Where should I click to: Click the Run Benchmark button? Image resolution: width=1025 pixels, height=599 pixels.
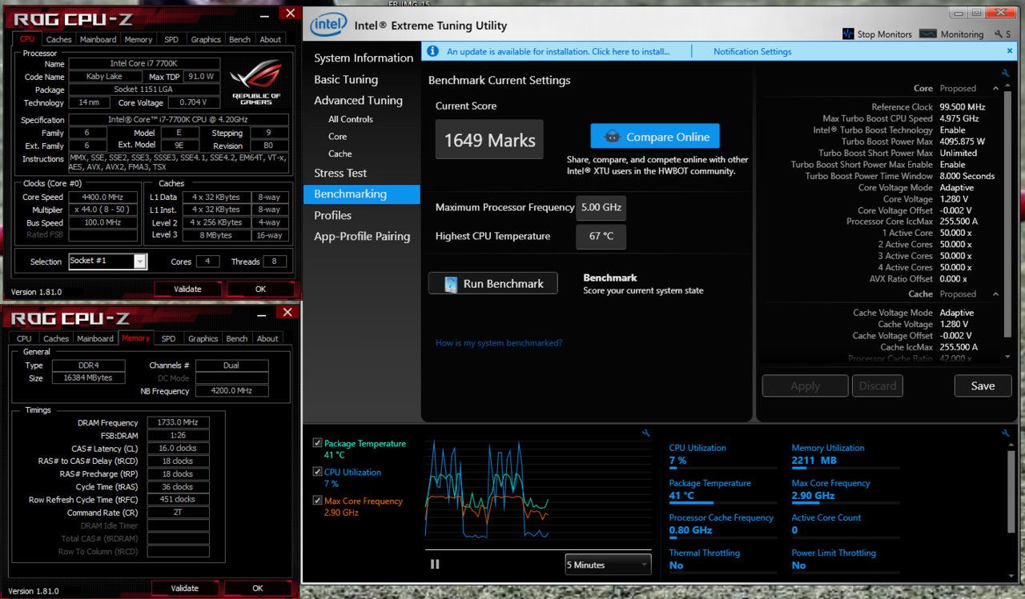click(x=493, y=283)
